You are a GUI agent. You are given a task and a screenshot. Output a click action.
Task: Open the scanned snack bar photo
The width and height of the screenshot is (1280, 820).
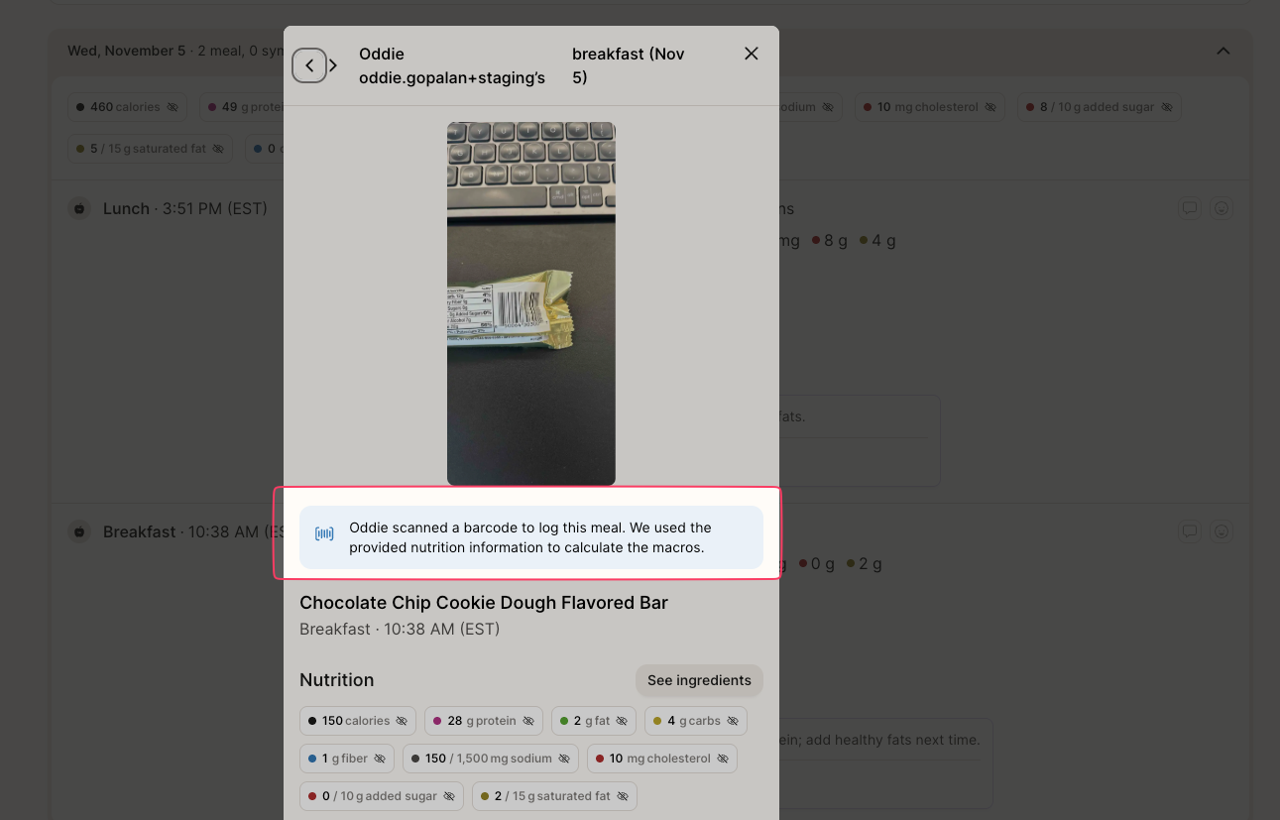tap(531, 303)
